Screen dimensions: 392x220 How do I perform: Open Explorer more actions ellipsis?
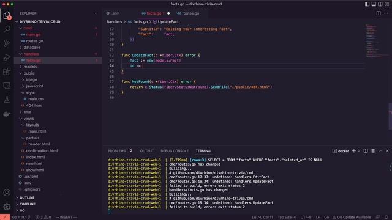96,13
